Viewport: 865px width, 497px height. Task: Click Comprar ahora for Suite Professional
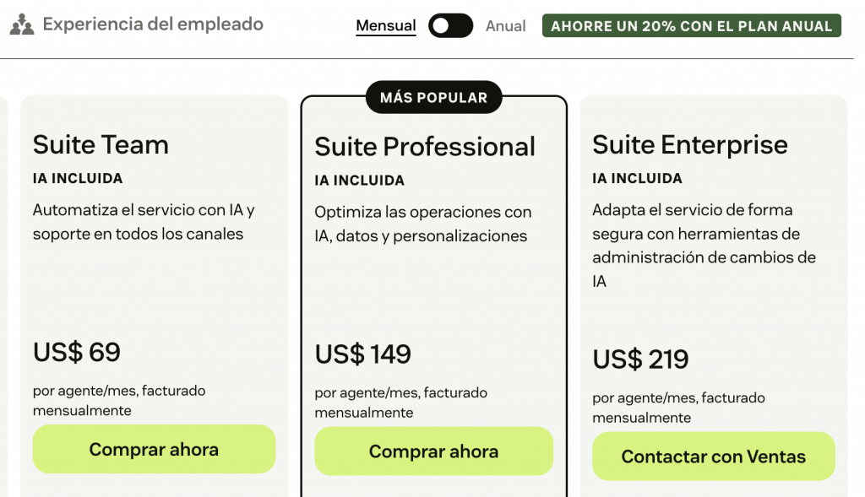(x=433, y=452)
